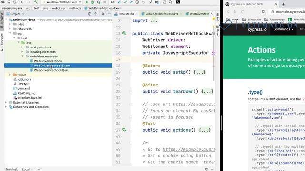
Task: Expand the resources folder arrow
Action: click(x=10, y=29)
